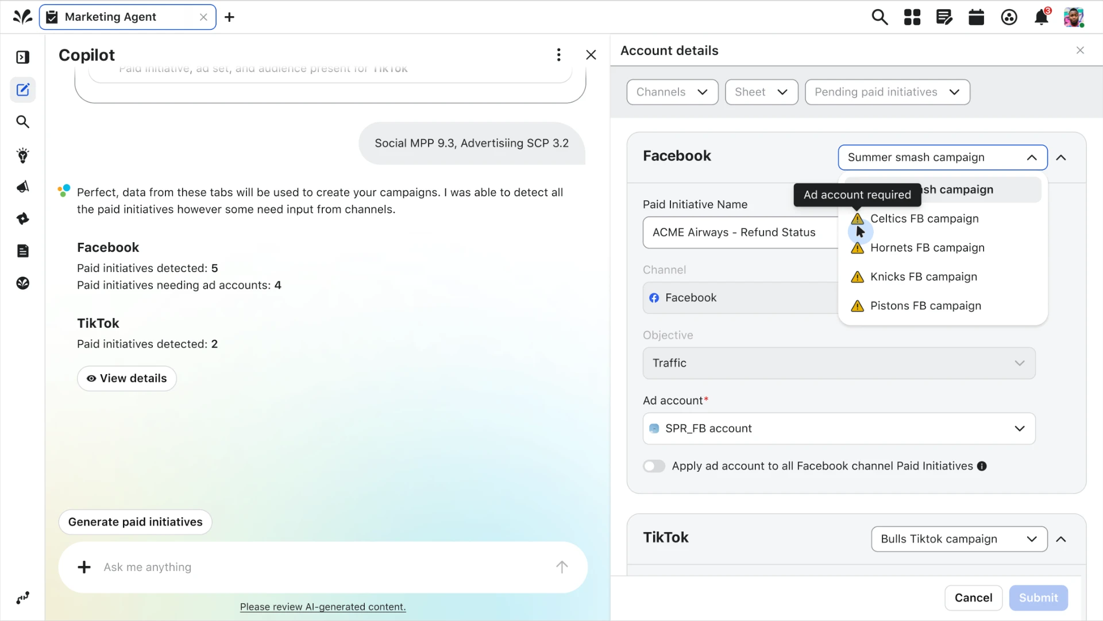Image resolution: width=1103 pixels, height=621 pixels.
Task: Click the plus attach icon in chat input
Action: (84, 567)
